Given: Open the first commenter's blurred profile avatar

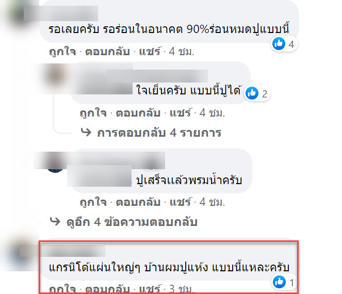Looking at the screenshot, I should pyautogui.click(x=17, y=15).
